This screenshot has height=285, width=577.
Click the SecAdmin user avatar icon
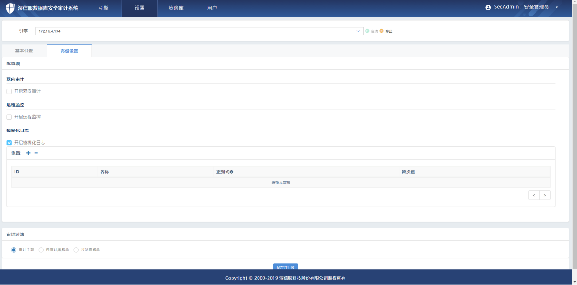pyautogui.click(x=489, y=8)
